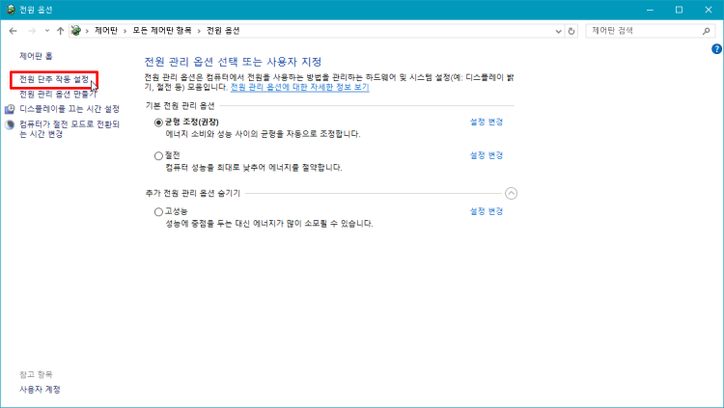Click the control panel icon in address bar
This screenshot has width=724, height=408.
[x=76, y=31]
